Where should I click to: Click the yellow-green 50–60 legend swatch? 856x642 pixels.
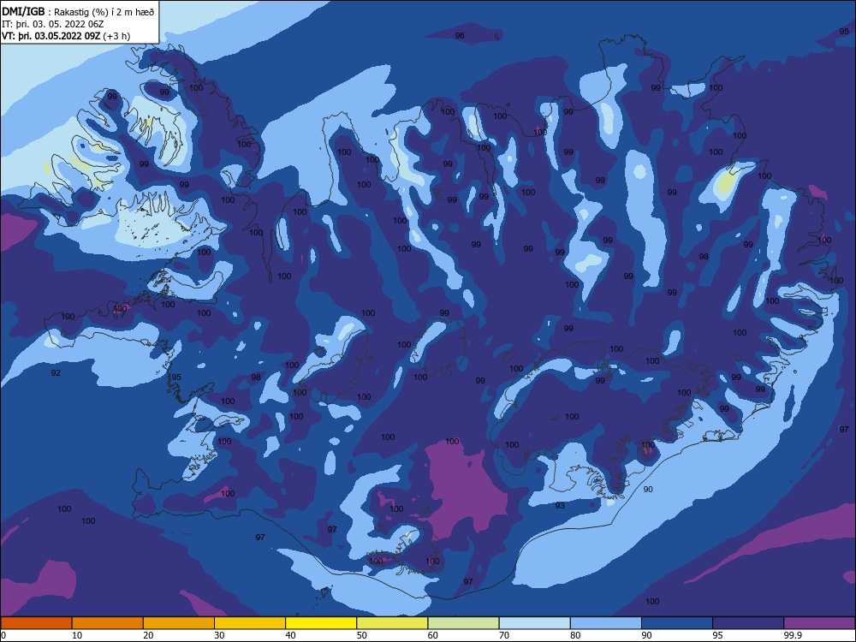[x=392, y=623]
